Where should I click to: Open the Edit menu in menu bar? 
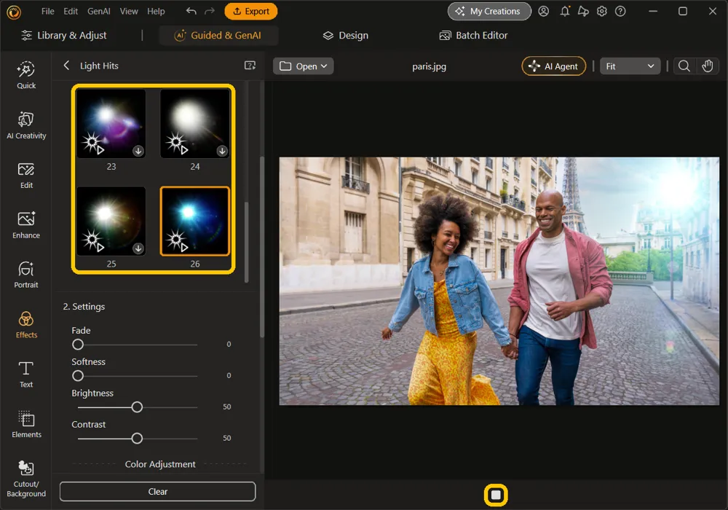71,11
